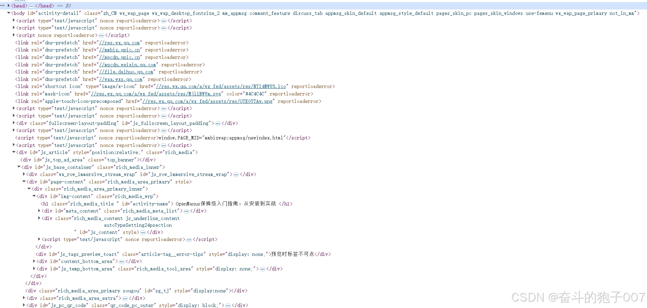Expand the js_row_immersive_stream_wrap div
647x308 pixels.
point(24,174)
